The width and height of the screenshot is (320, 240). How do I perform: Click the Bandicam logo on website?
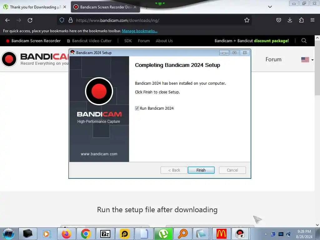coord(35,59)
